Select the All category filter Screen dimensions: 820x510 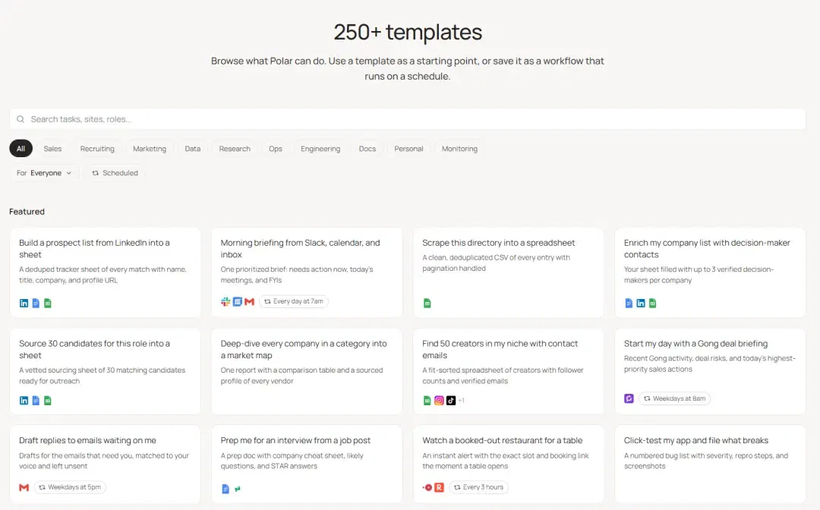click(x=21, y=149)
